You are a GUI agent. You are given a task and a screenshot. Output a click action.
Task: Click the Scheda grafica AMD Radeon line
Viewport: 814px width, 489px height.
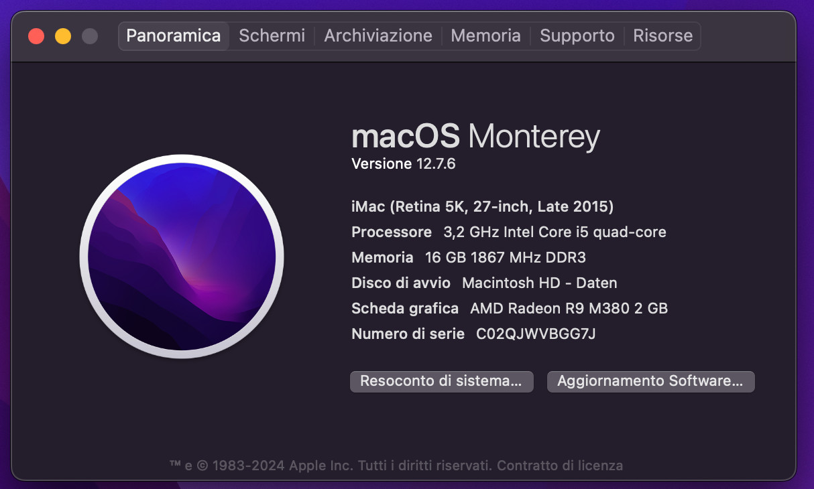510,308
